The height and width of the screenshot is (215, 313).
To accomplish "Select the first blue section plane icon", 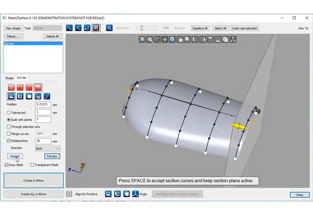I will pos(10,96).
